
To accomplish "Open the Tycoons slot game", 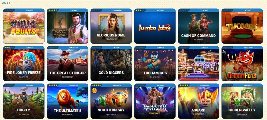I will click(242, 26).
